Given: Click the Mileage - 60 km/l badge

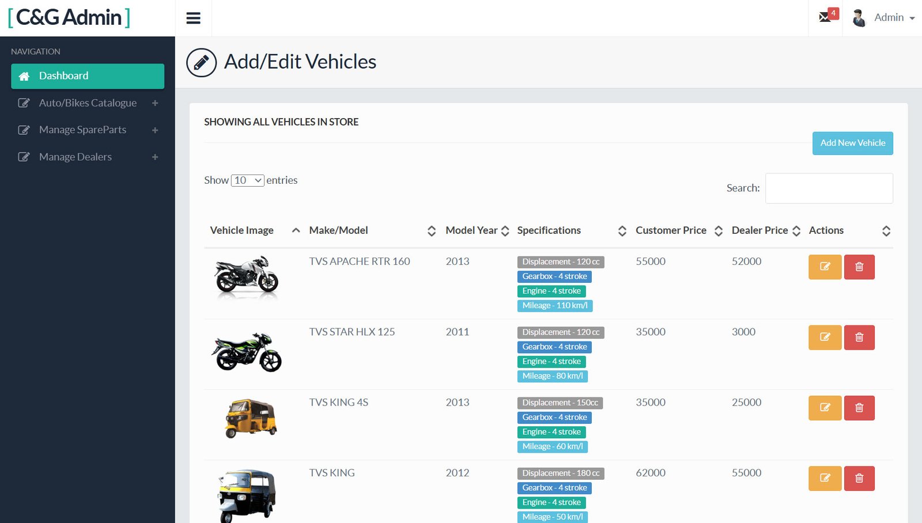Looking at the screenshot, I should pos(553,446).
